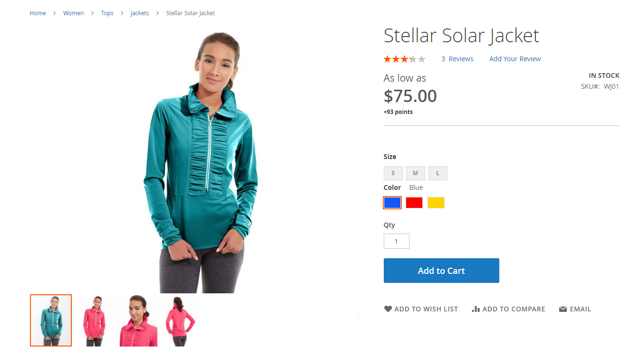Click the star rating summary

[405, 59]
